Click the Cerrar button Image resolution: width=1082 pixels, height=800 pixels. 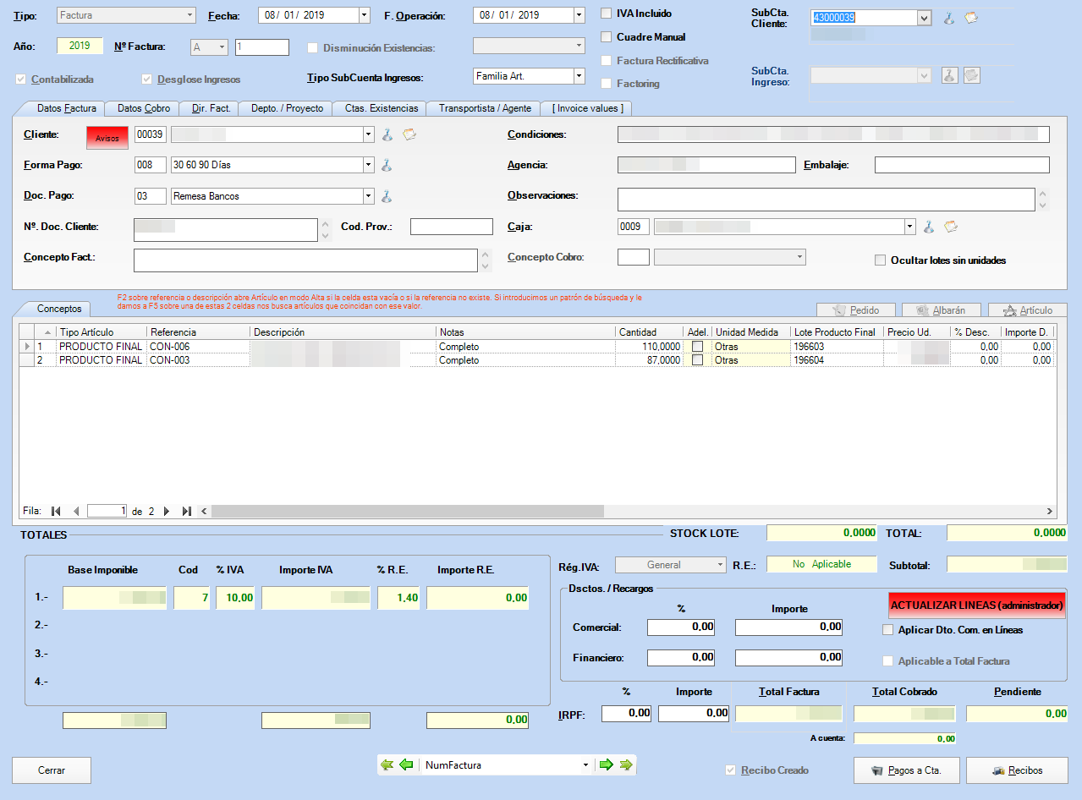coord(52,770)
